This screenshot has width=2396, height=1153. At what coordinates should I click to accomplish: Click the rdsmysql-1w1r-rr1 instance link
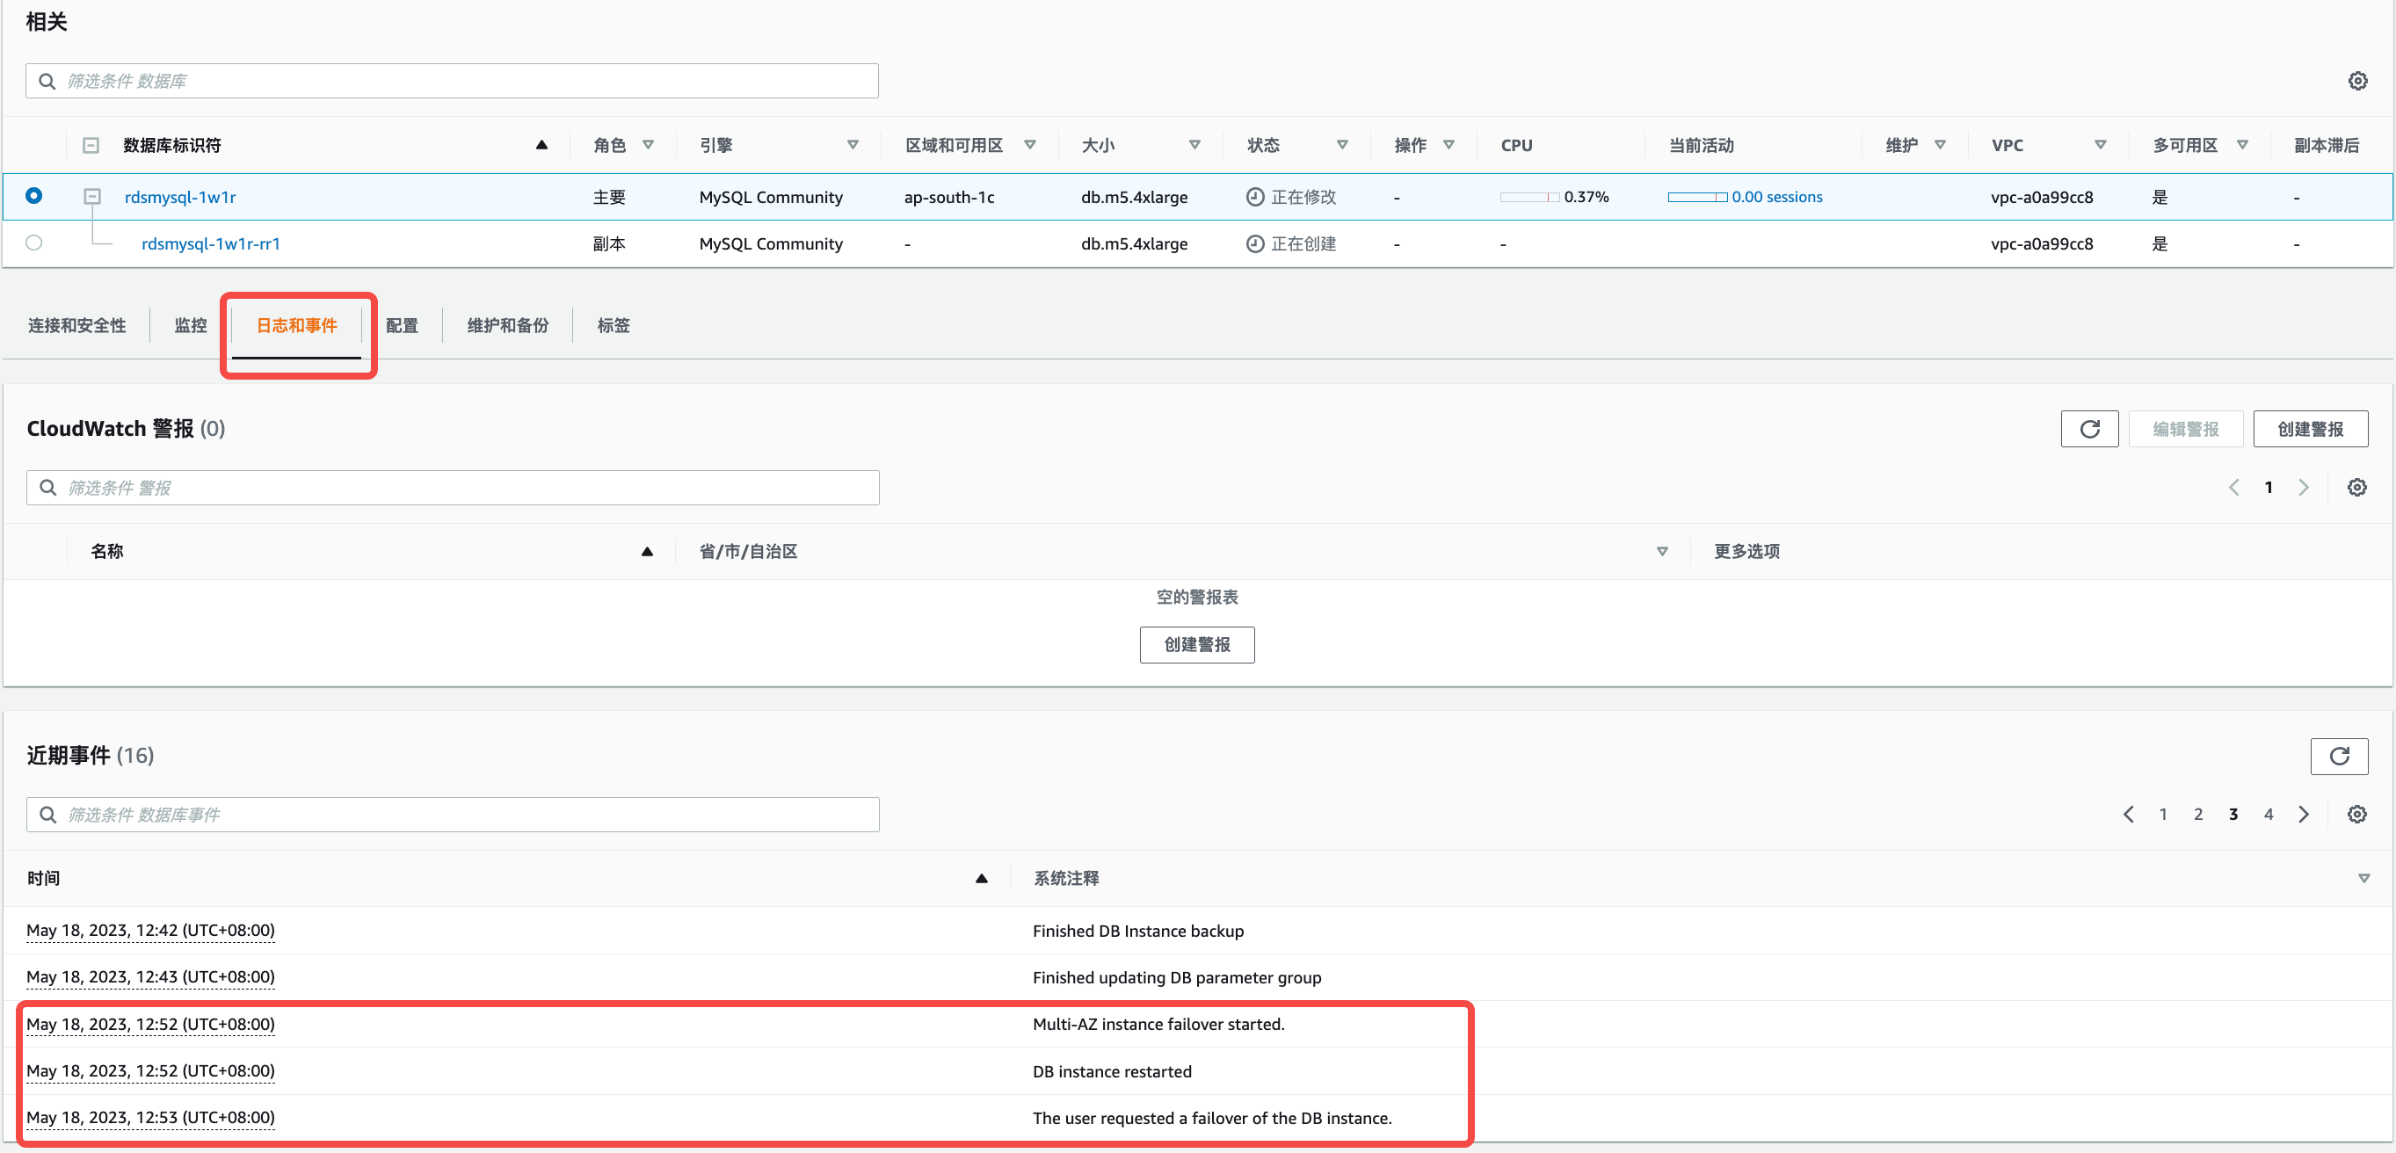(x=213, y=244)
